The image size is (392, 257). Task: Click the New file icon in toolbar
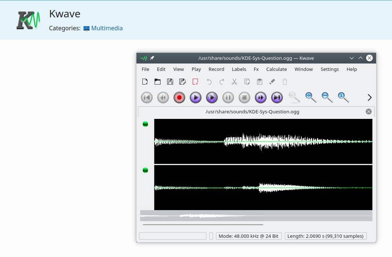[145, 82]
